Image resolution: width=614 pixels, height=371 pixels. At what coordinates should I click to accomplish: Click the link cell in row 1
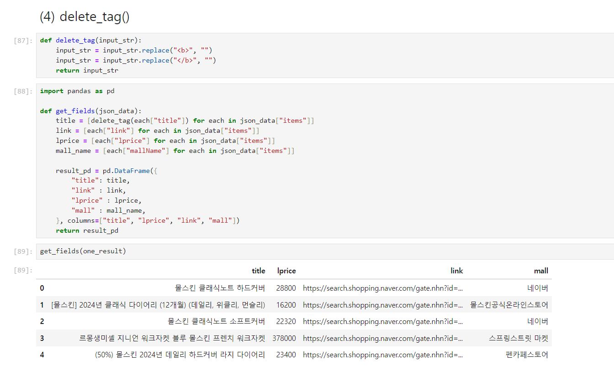tap(383, 305)
